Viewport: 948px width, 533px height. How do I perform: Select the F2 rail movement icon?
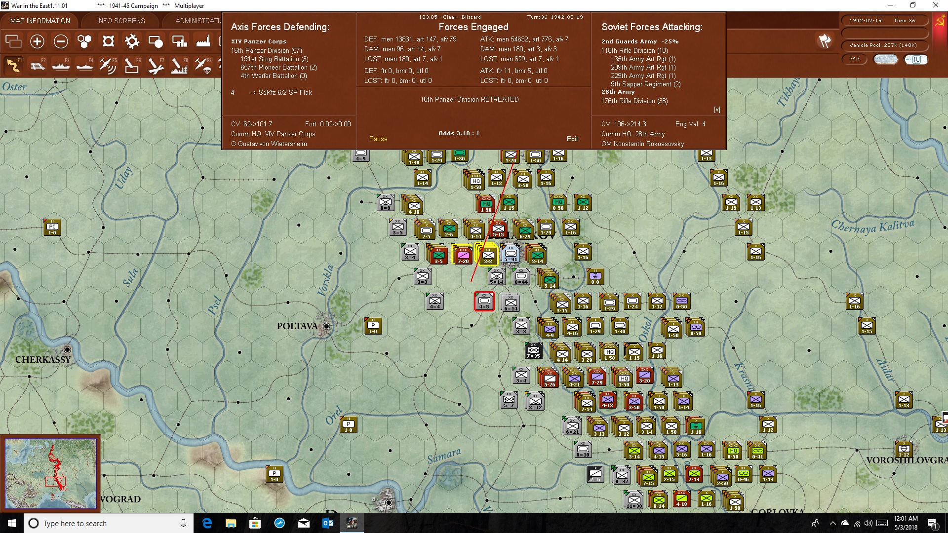[37, 65]
